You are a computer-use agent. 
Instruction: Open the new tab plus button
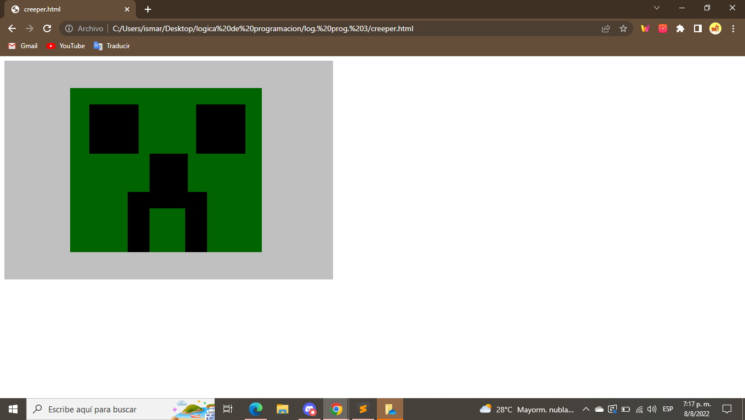(x=148, y=9)
